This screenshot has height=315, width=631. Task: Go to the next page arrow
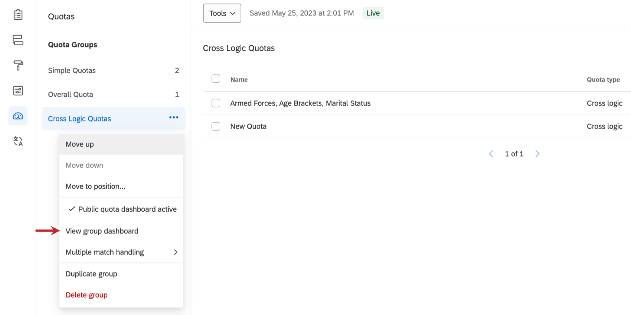point(537,154)
